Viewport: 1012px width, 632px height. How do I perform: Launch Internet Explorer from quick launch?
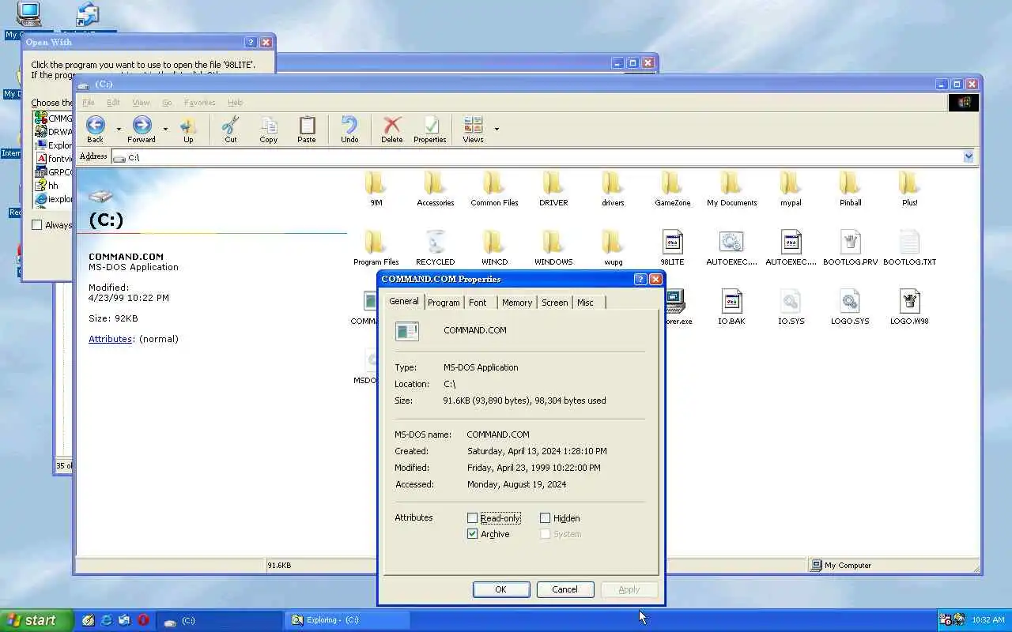point(107,620)
